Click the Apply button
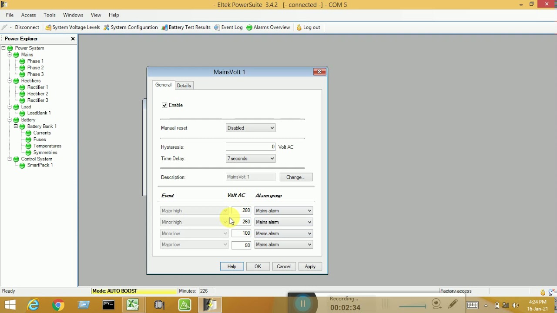 [x=310, y=266]
